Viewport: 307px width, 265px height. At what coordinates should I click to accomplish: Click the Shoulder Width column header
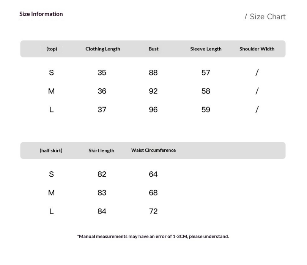tap(257, 49)
